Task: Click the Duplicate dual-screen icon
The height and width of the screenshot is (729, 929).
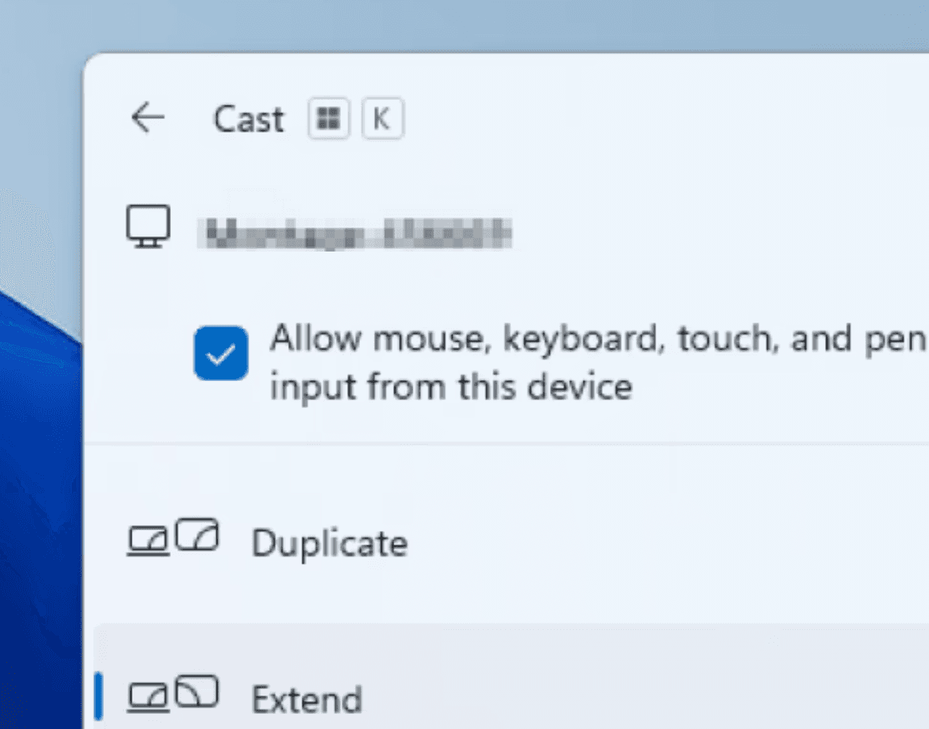Action: pos(173,538)
